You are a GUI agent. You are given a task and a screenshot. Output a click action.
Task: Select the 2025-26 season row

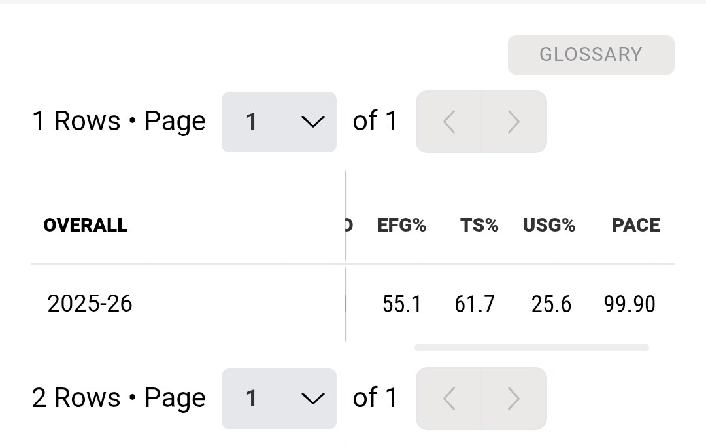coord(90,304)
